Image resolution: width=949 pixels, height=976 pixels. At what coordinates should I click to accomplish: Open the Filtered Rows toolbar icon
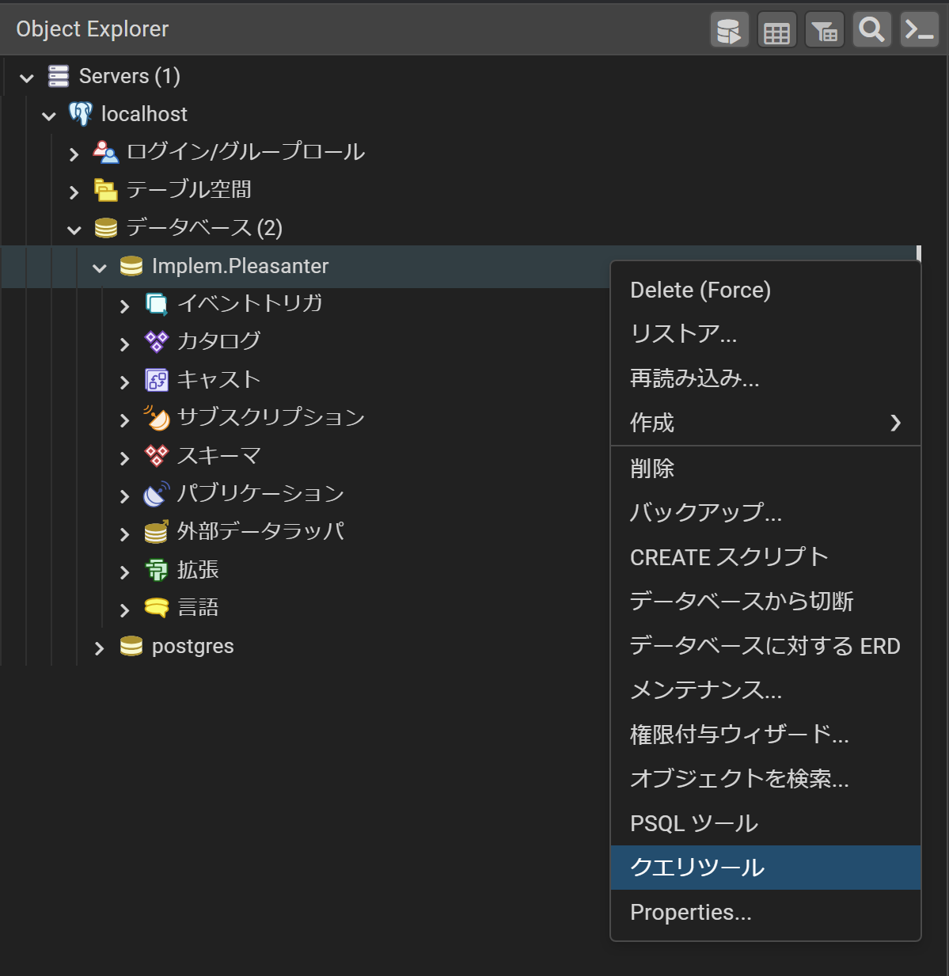coord(824,31)
